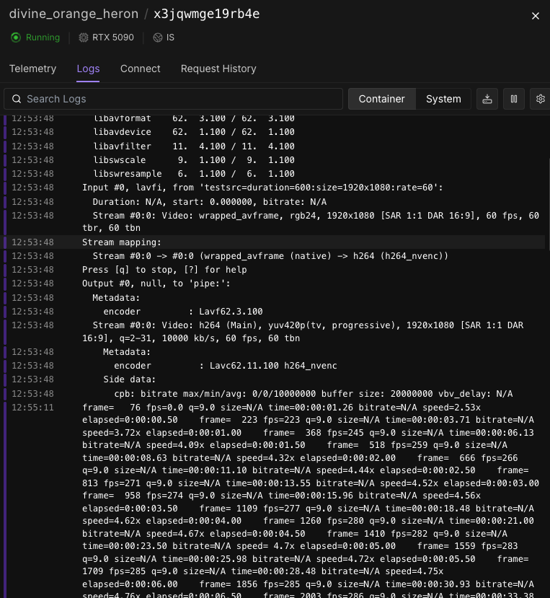
Task: Select the Logs tab
Action: 88,69
